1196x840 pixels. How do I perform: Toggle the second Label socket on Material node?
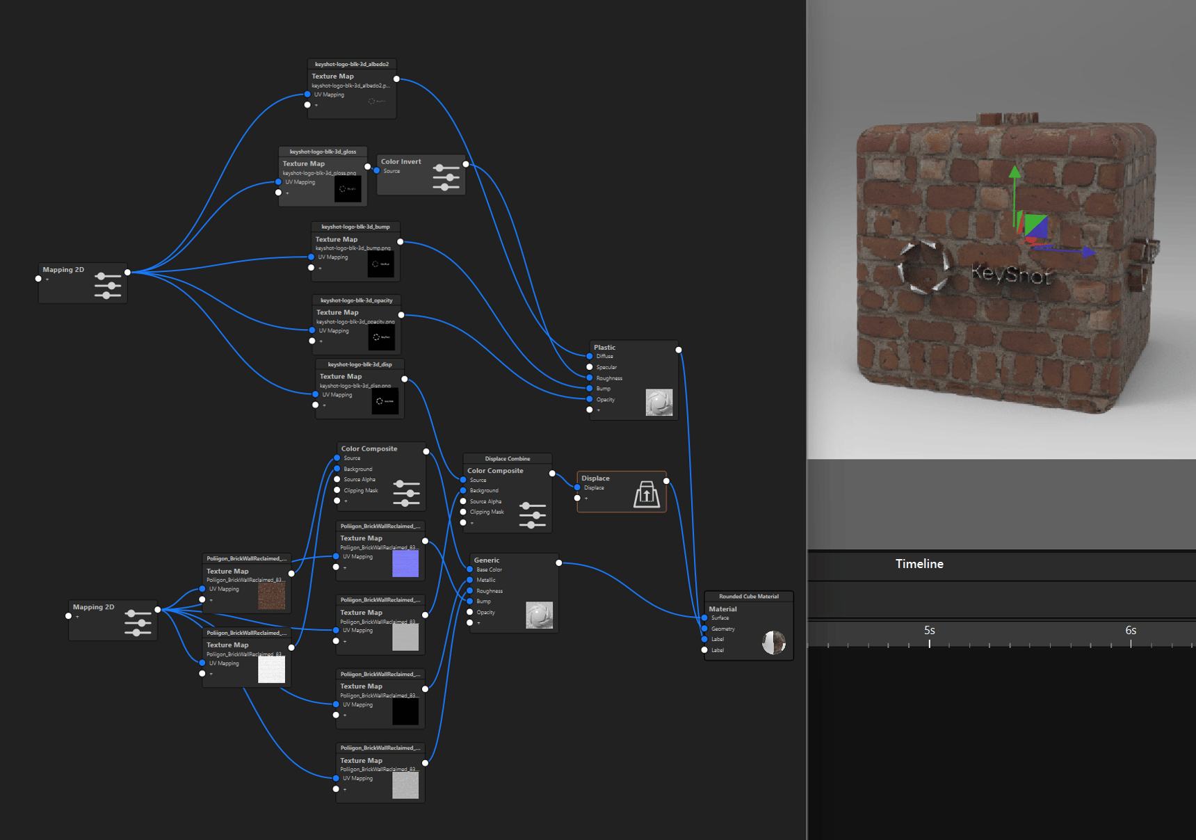tap(706, 649)
